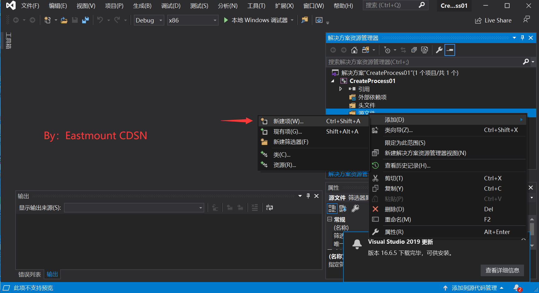Expand the 引用 tree node
Image resolution: width=539 pixels, height=293 pixels.
click(x=340, y=89)
